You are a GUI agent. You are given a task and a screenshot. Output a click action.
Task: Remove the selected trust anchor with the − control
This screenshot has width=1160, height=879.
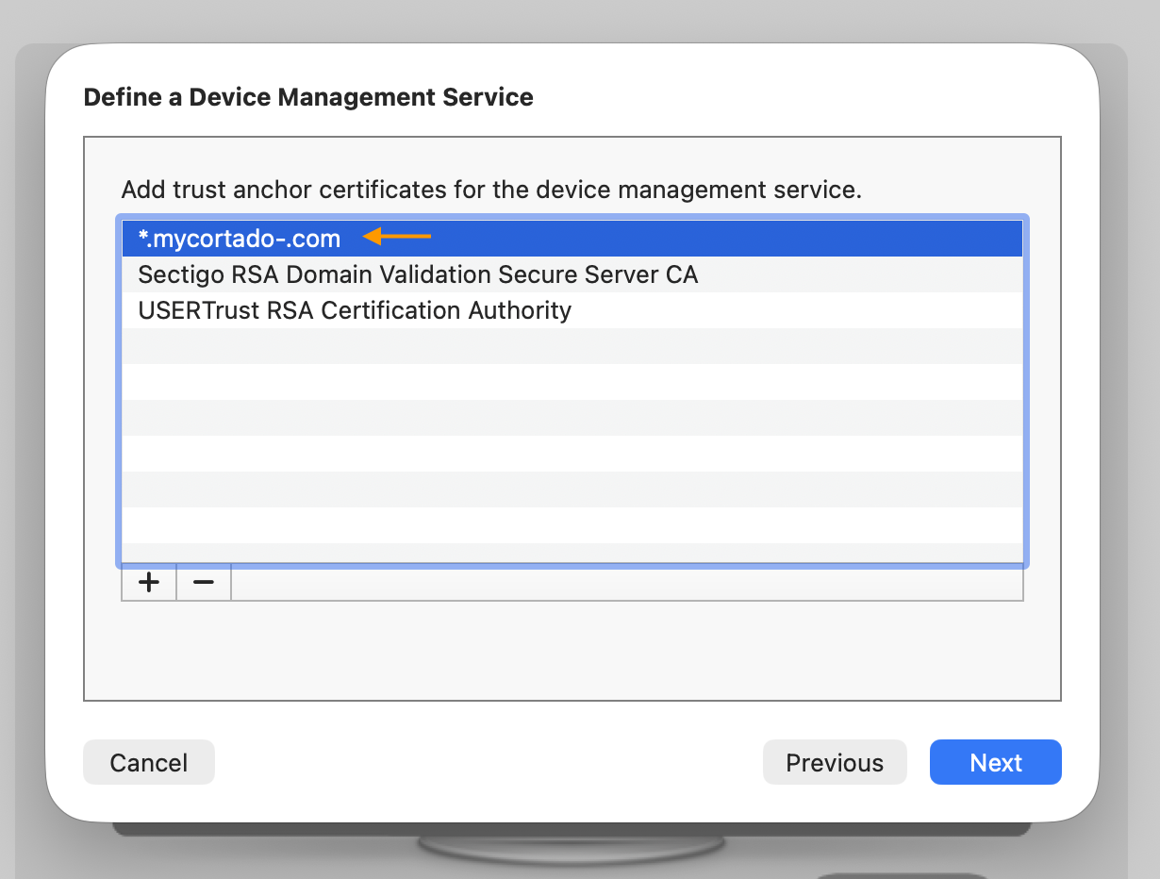coord(203,582)
